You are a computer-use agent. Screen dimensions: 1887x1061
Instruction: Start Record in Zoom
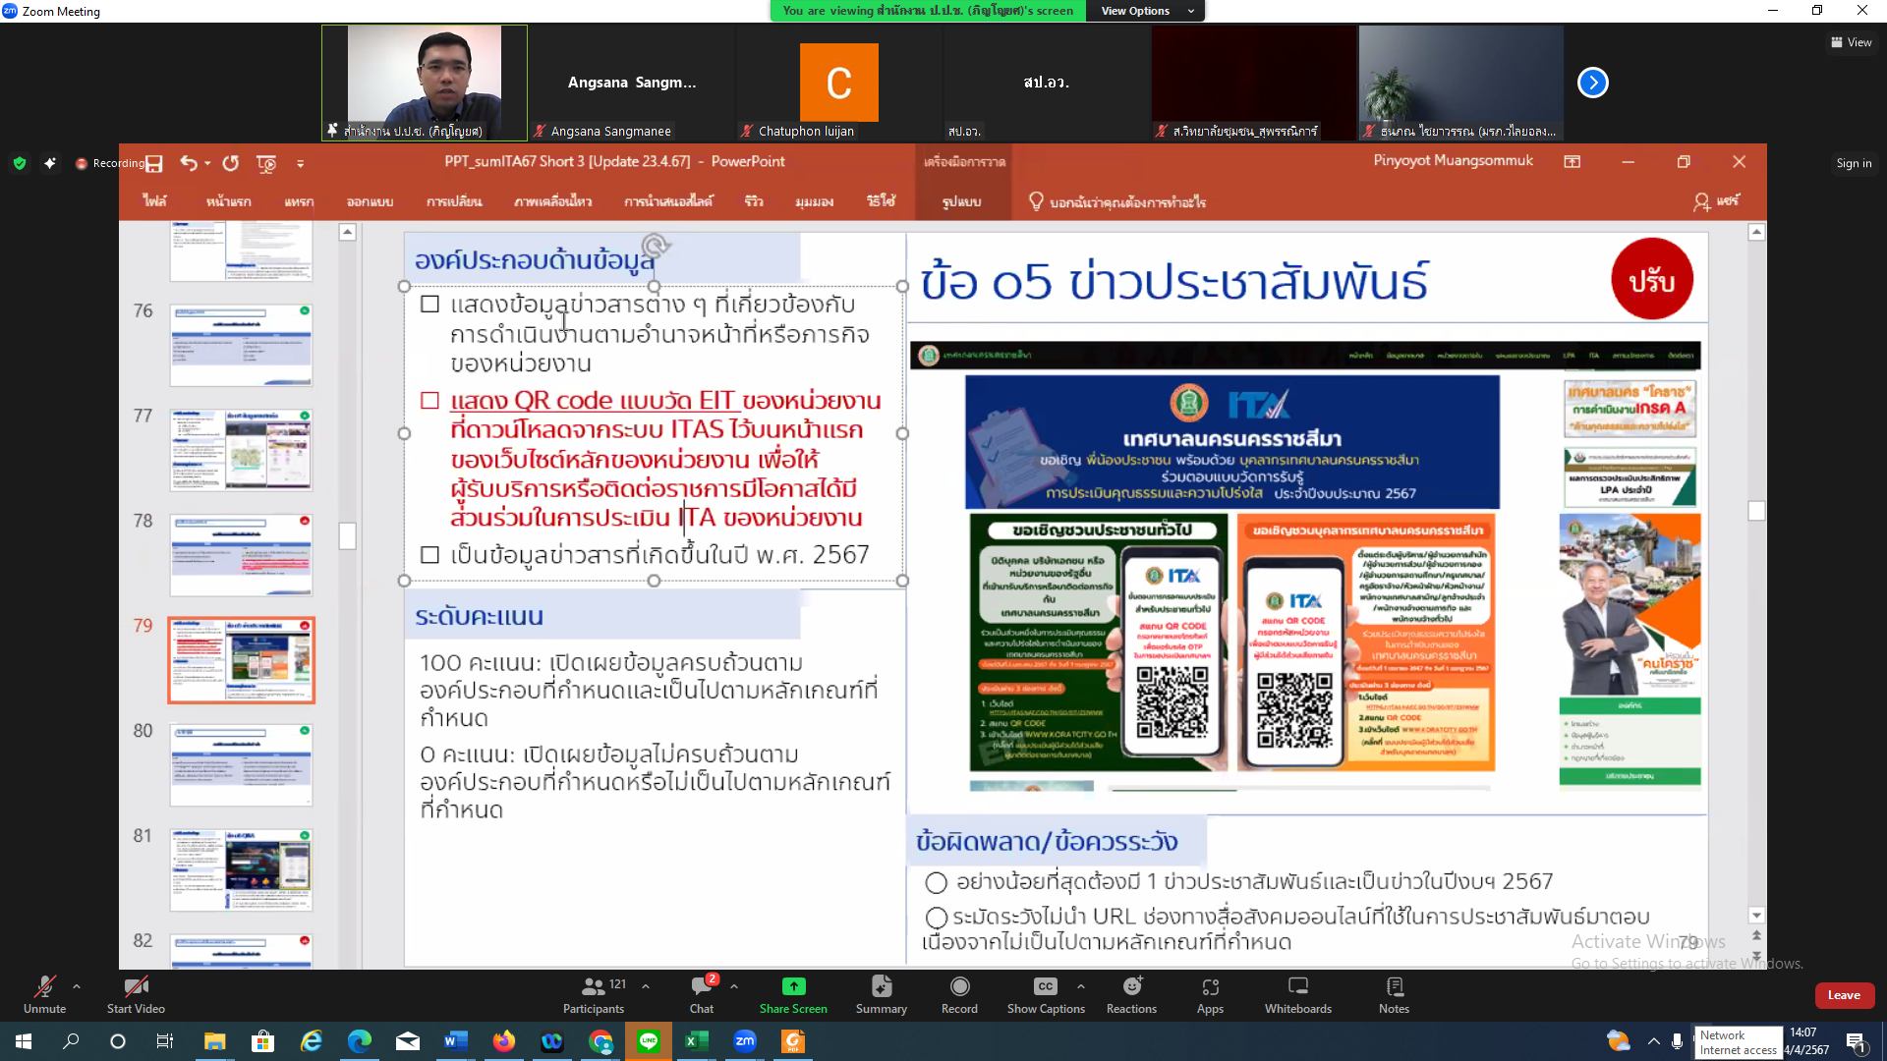959,994
